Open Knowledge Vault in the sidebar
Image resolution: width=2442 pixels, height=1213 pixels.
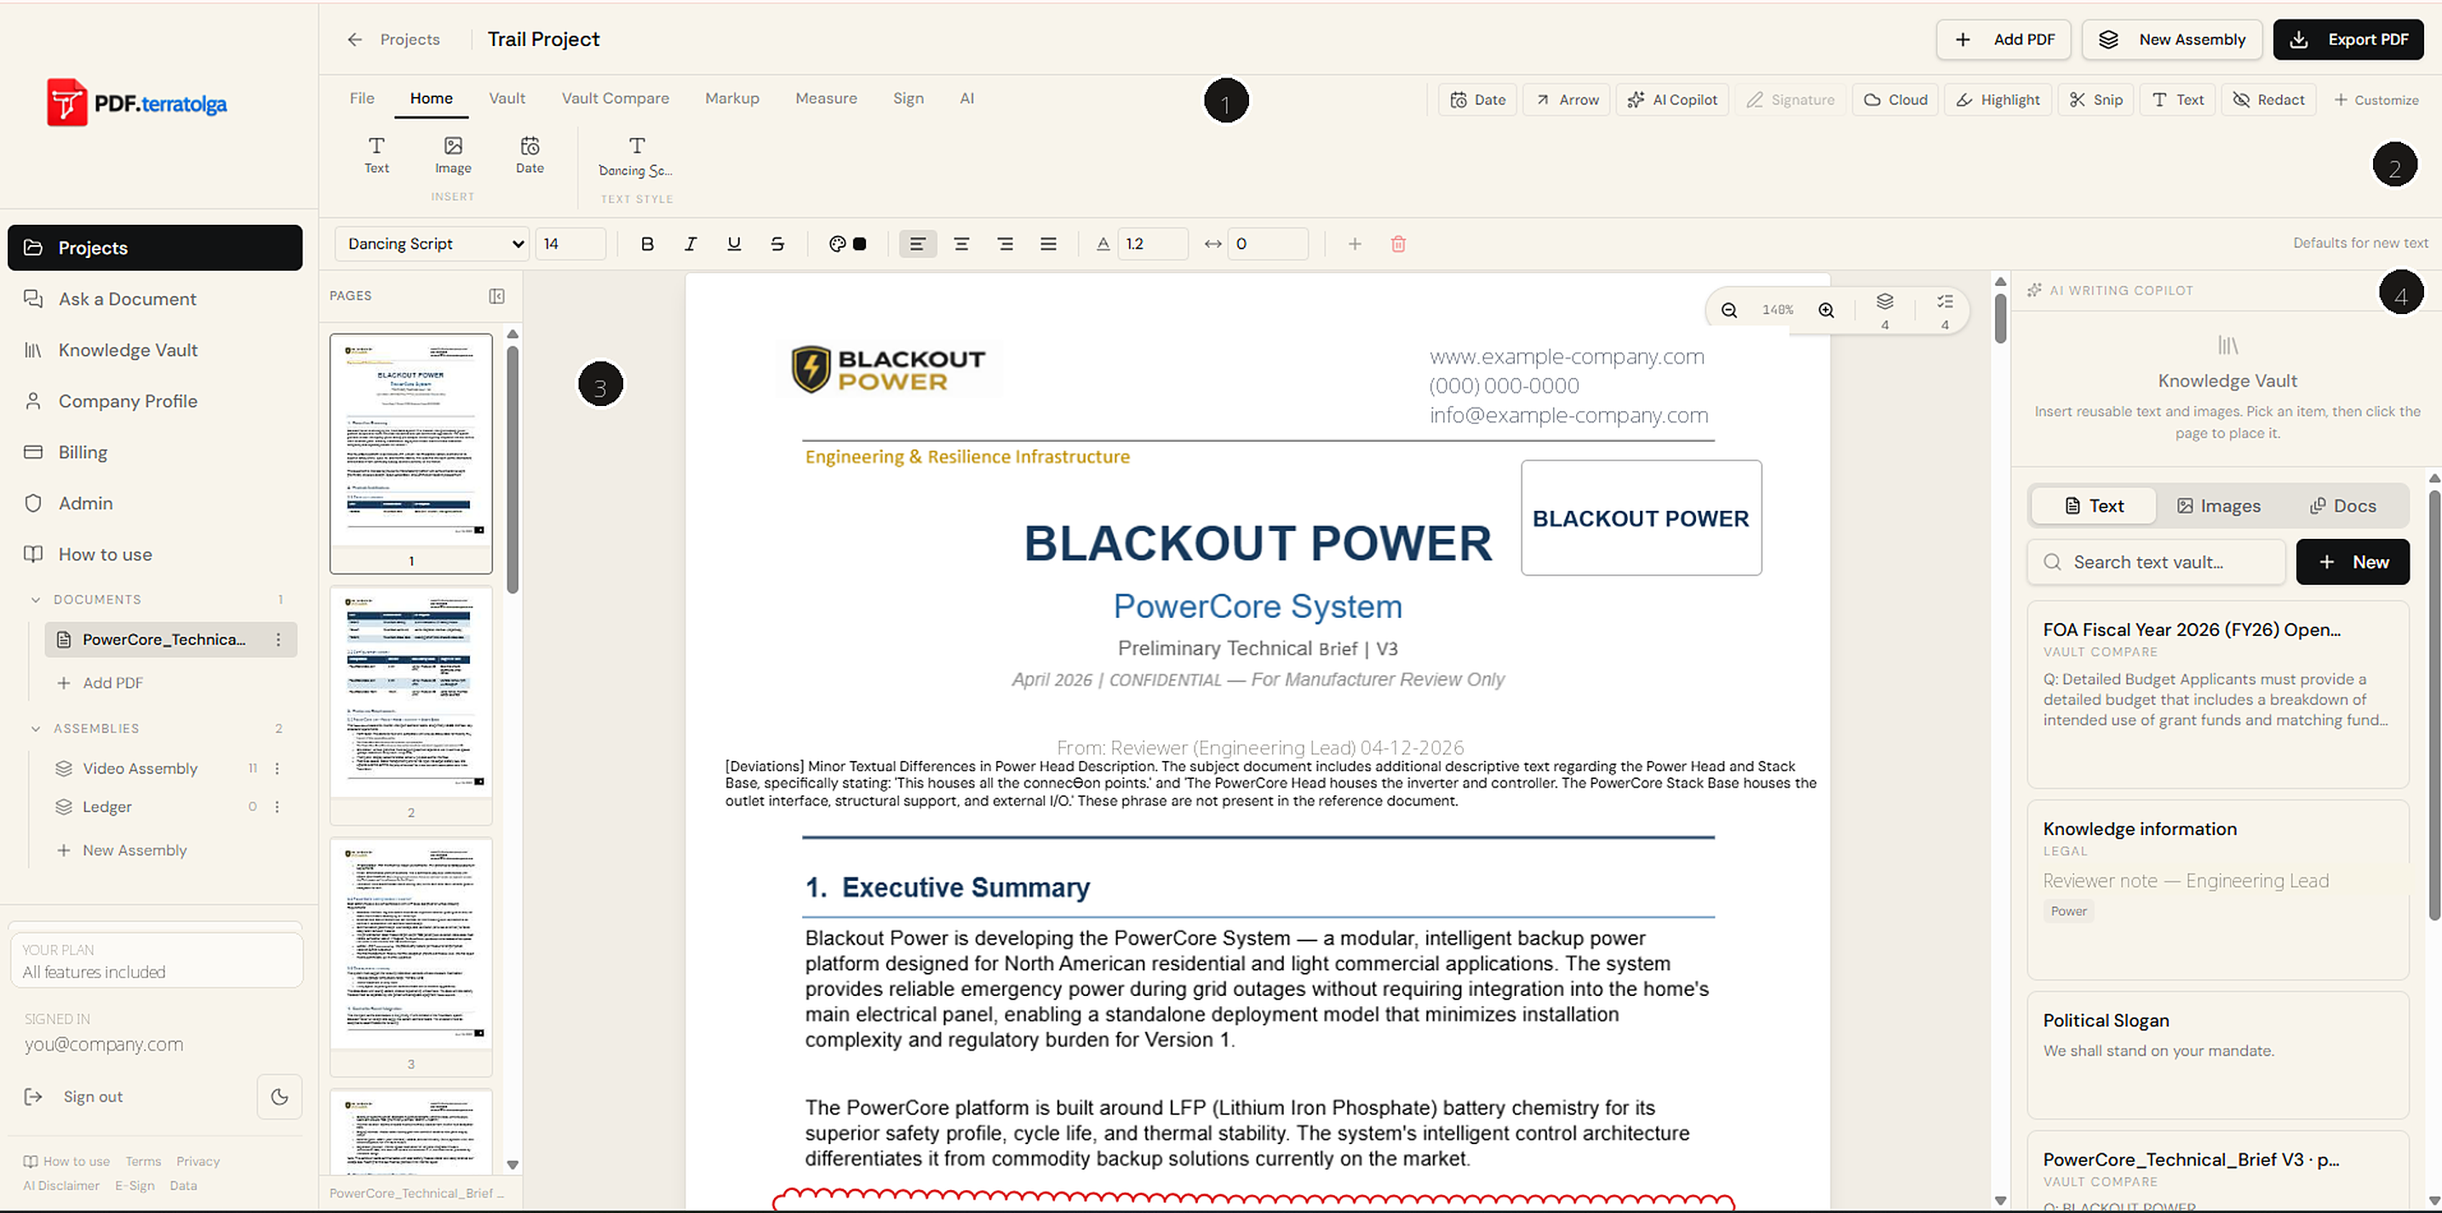pos(156,351)
